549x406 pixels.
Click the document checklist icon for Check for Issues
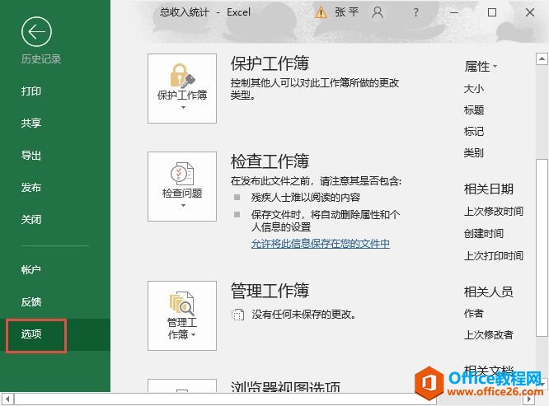(182, 174)
